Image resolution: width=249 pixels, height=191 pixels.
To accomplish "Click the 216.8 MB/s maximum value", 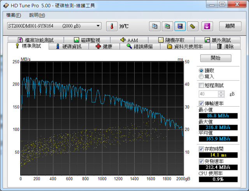I will (x=218, y=128).
